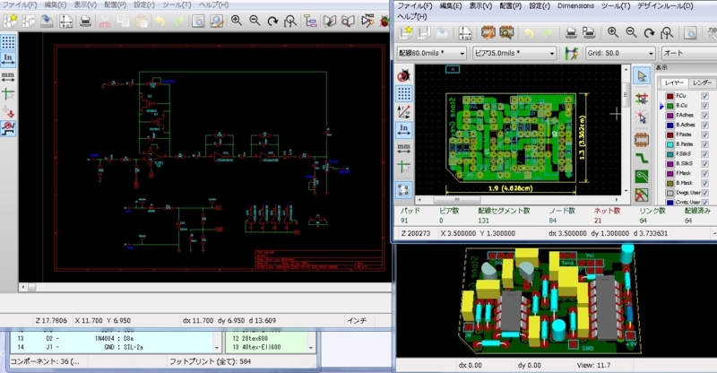
Task: Toggle grid display in Eeschema left toolbar
Action: (x=8, y=42)
